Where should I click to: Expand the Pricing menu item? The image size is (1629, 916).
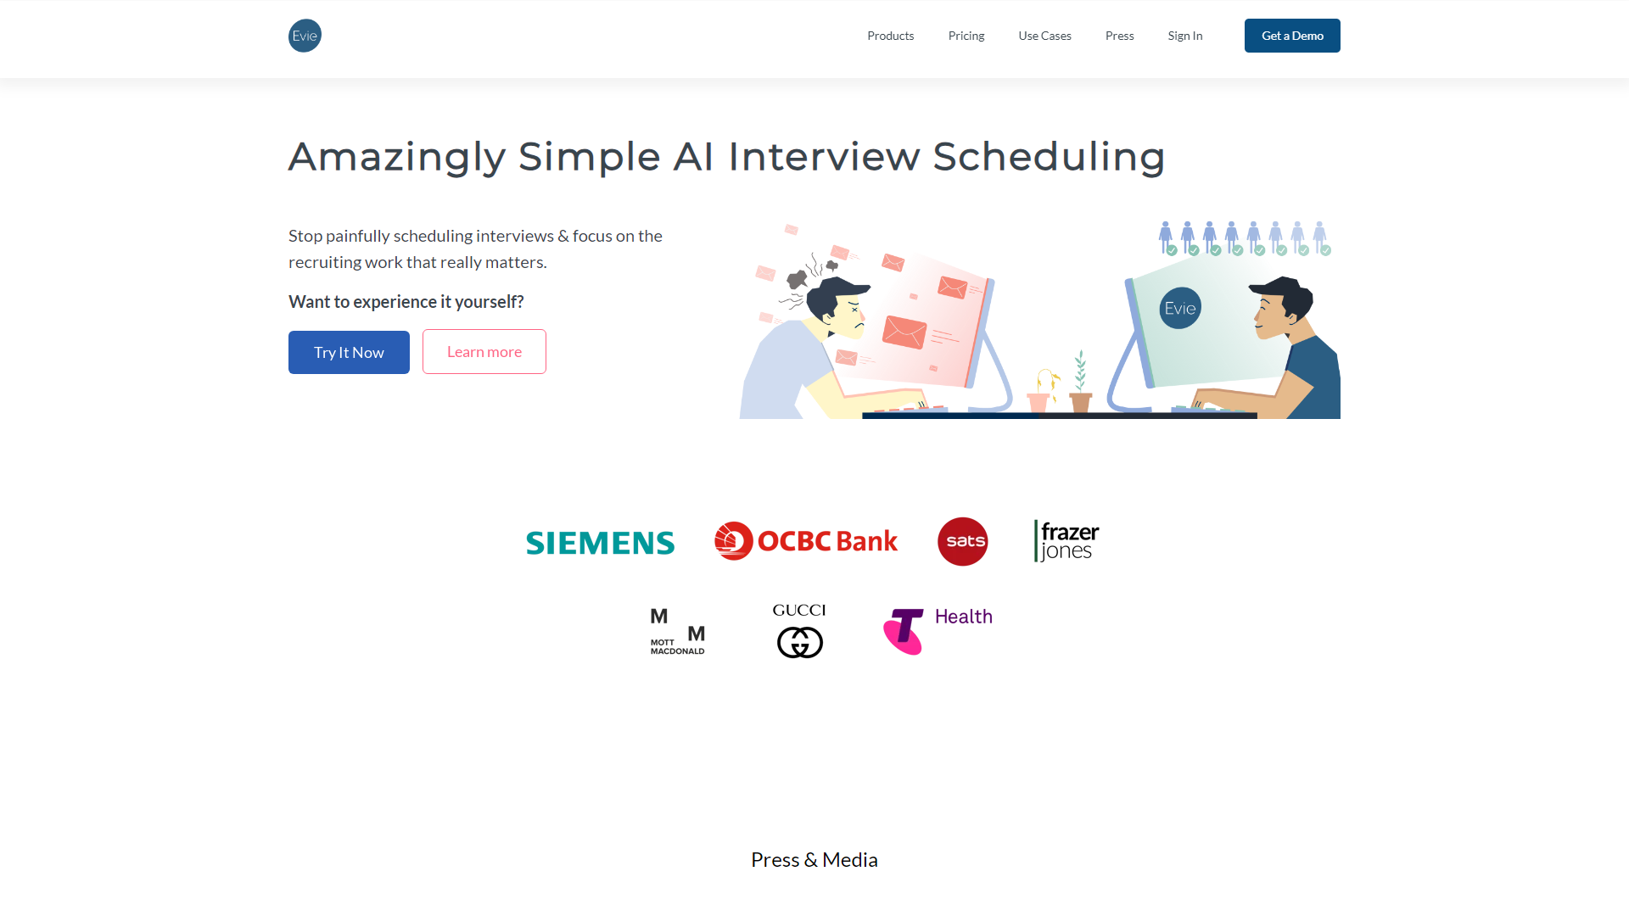965,36
